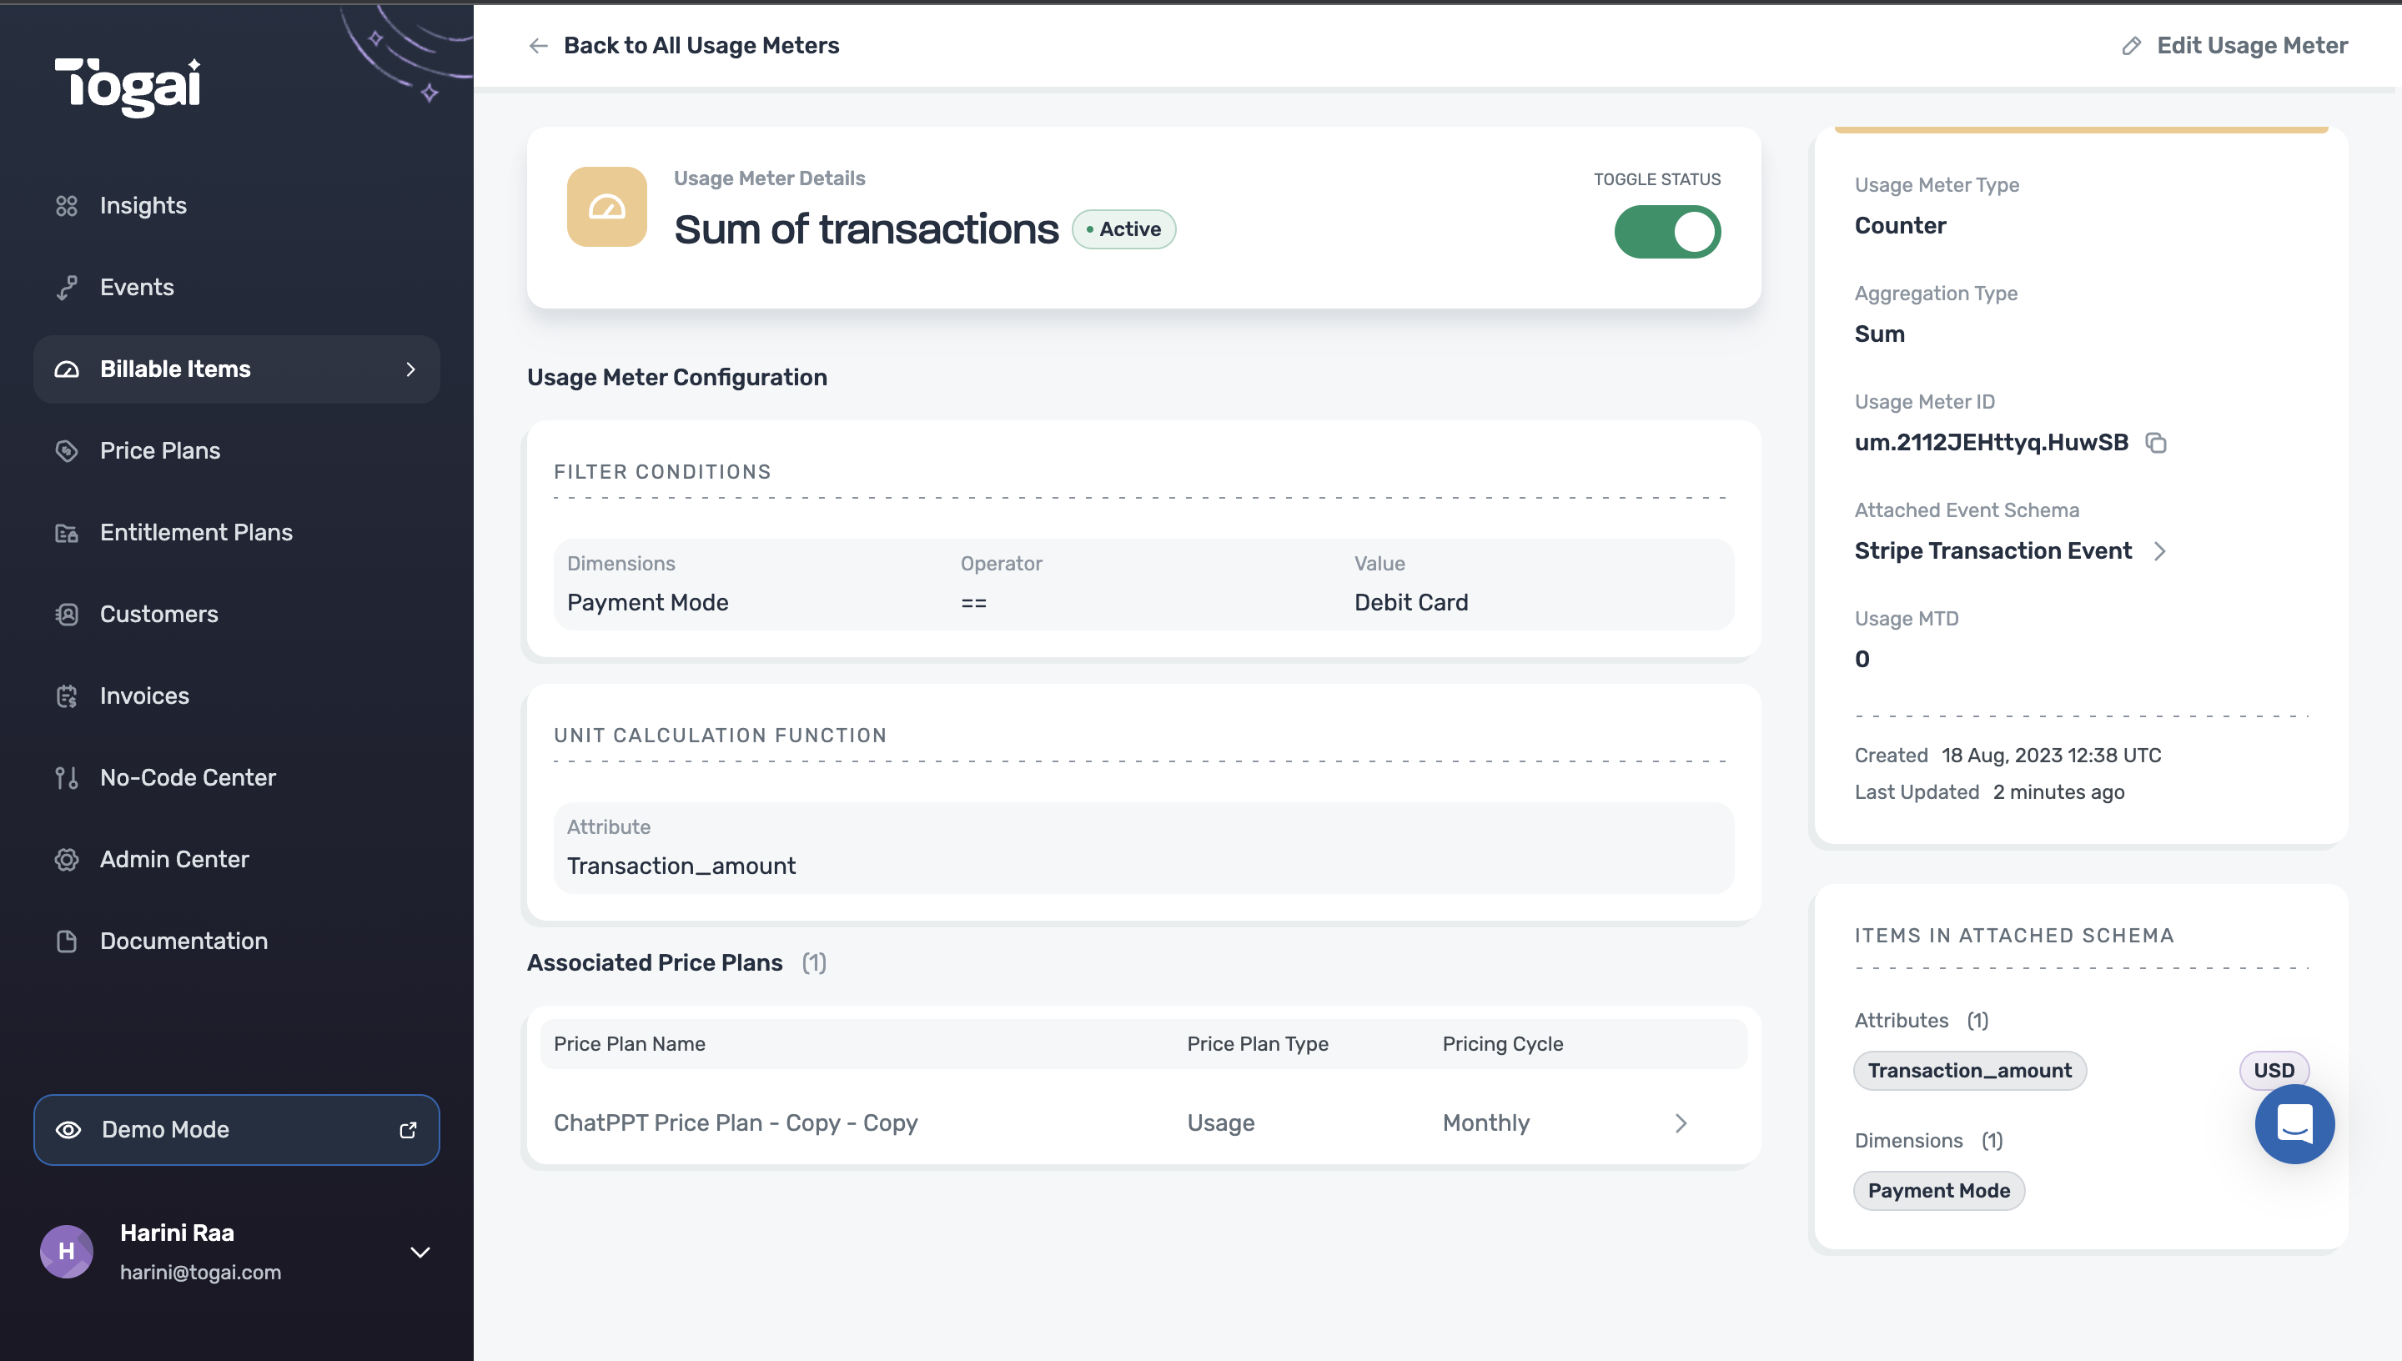
Task: Open Insights in the sidebar
Action: click(237, 206)
